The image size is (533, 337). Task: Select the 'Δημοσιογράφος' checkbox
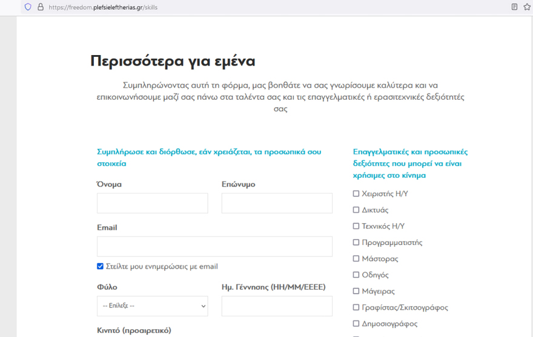(356, 324)
